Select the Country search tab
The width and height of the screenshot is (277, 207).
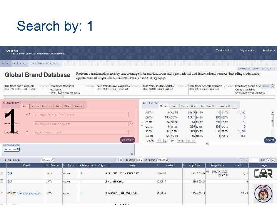(x=78, y=106)
